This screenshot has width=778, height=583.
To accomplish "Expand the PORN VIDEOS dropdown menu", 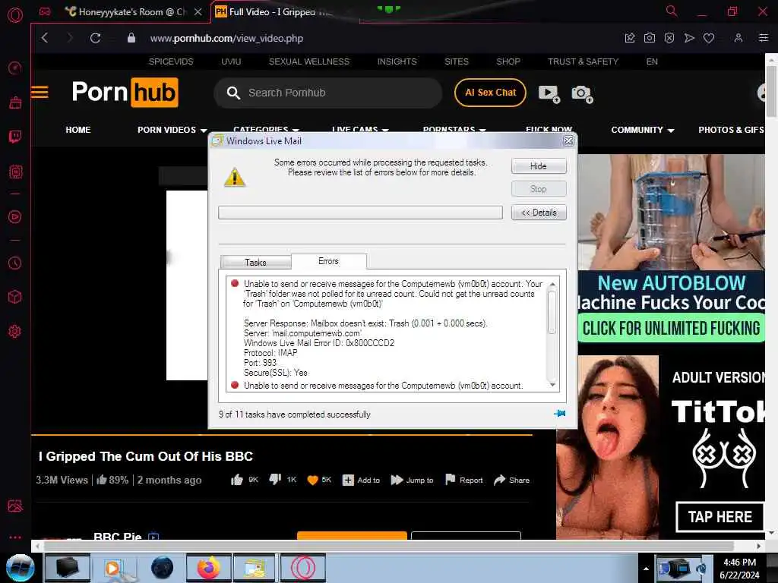I will pos(172,130).
